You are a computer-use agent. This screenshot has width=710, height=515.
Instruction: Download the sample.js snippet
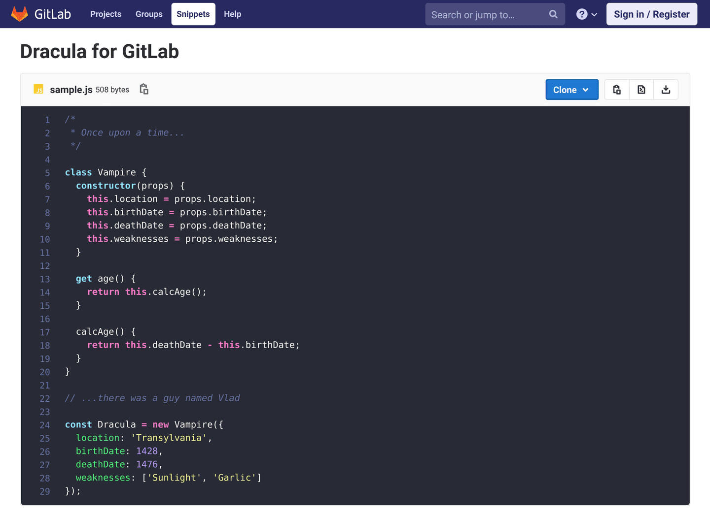pos(666,90)
